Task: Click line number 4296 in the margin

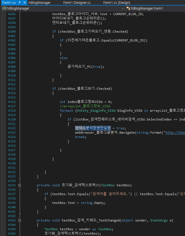Action: 12,14
